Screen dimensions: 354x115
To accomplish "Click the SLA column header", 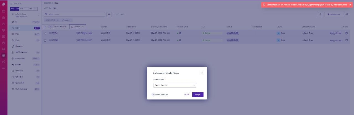I will [x=203, y=27].
